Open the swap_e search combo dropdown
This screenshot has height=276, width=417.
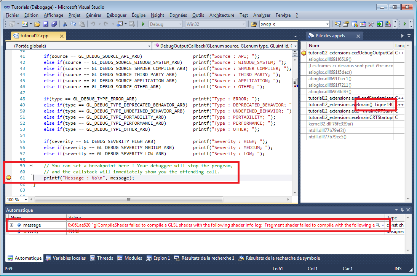coord(327,24)
